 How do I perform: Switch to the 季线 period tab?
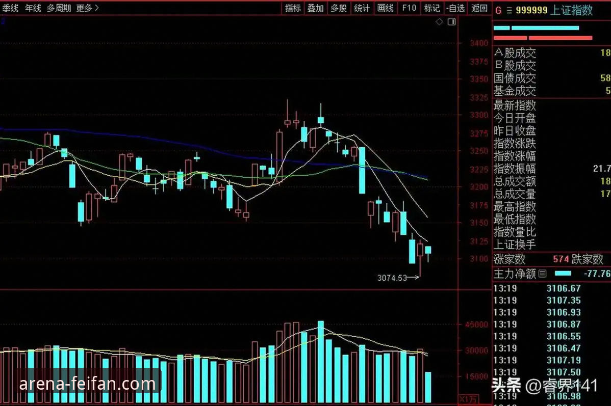point(10,8)
